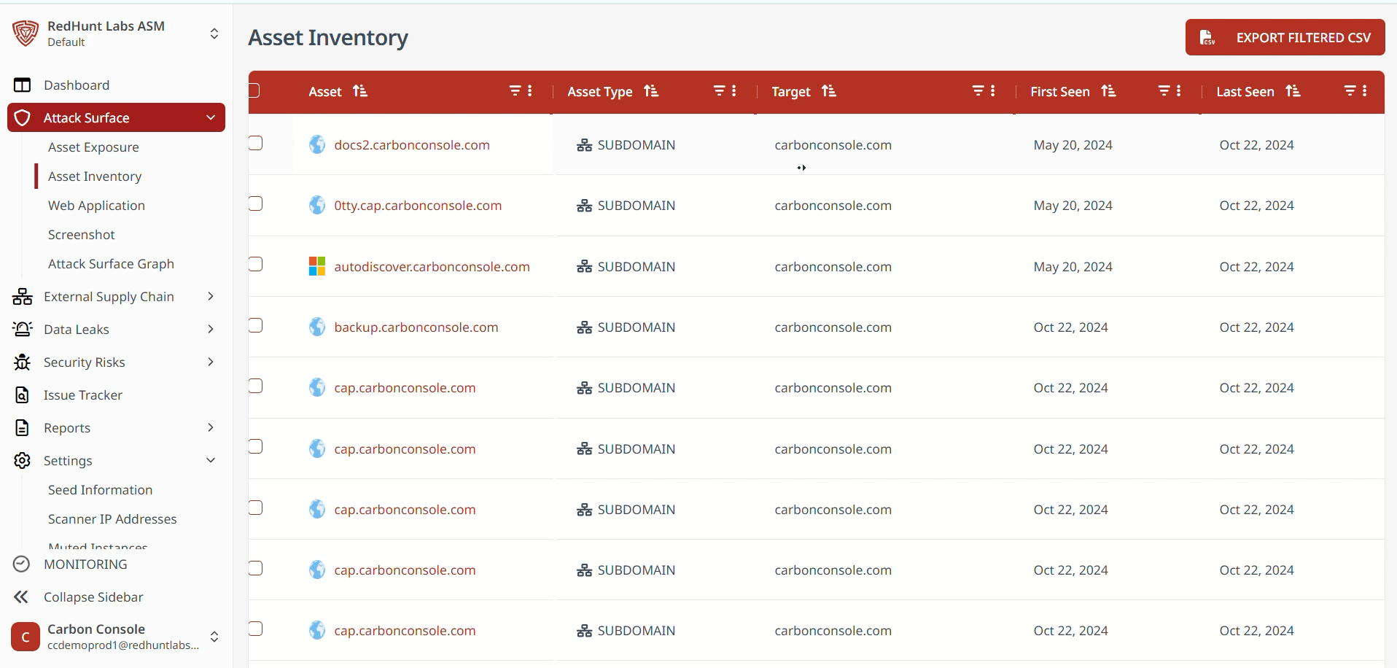
Task: Click the Collapse Sidebar double-arrow icon
Action: (x=21, y=597)
